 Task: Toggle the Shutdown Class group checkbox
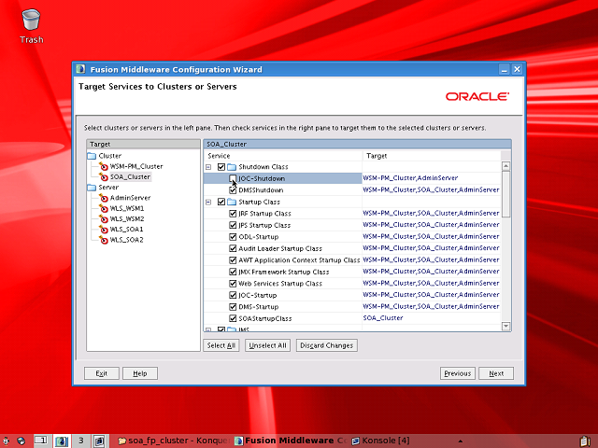[221, 167]
